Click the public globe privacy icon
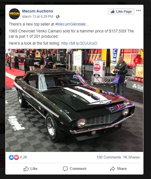The height and width of the screenshot is (179, 151). (58, 17)
